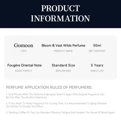Screen dimensions: 121x121
Task: Click the PRODUCT NAME label
Action: click(x=63, y=51)
